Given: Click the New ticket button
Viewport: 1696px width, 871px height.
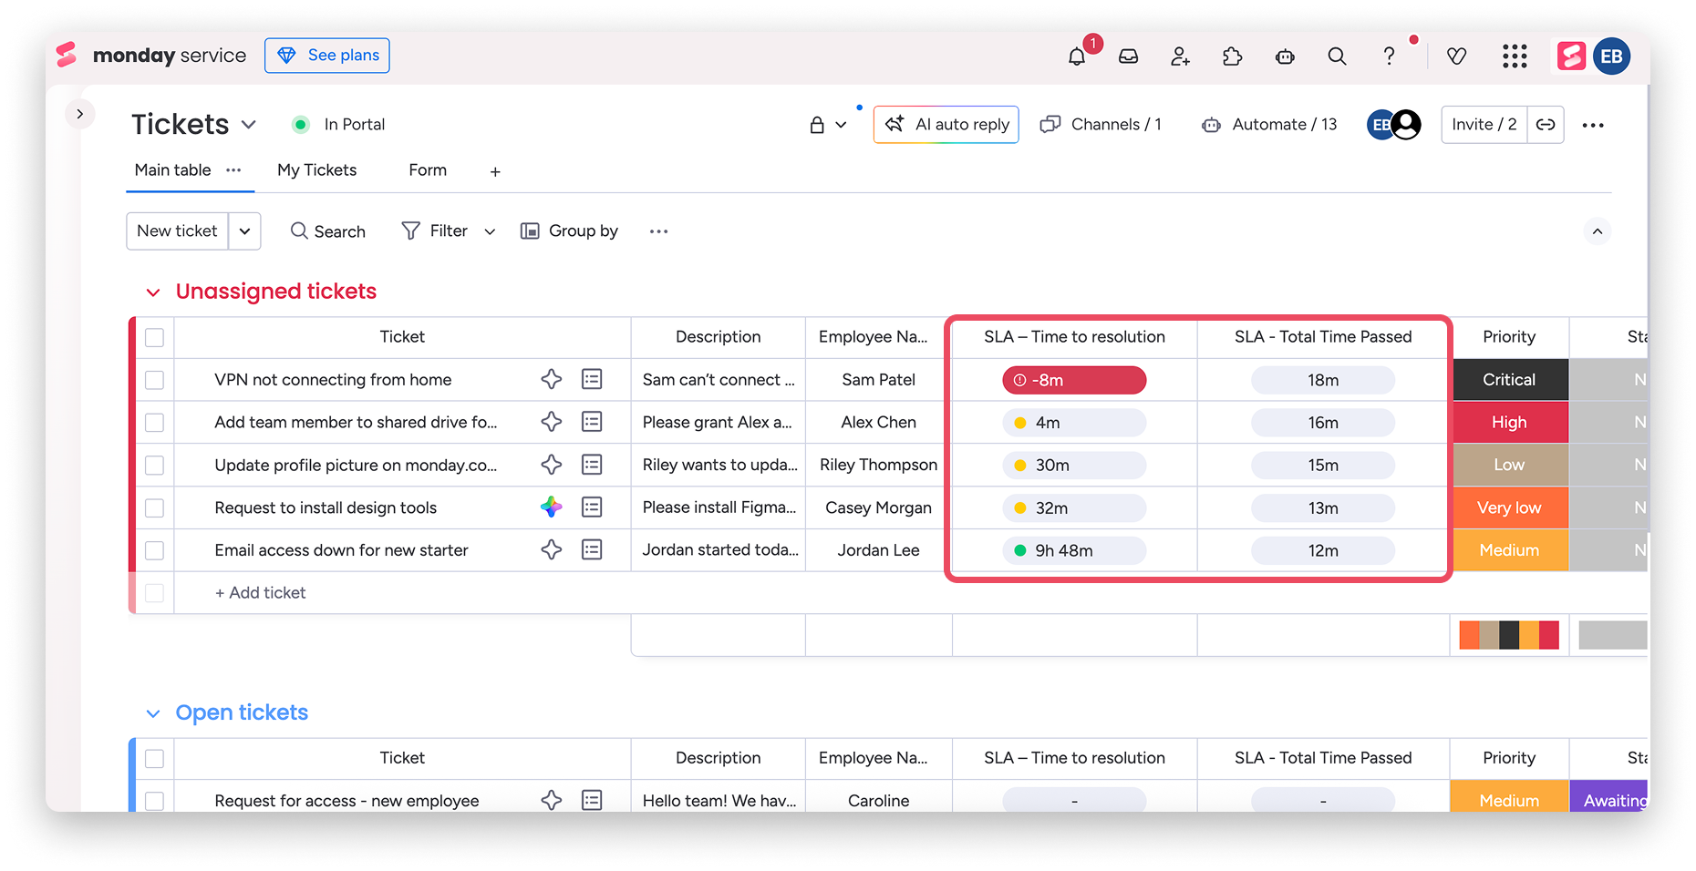Looking at the screenshot, I should [x=178, y=231].
